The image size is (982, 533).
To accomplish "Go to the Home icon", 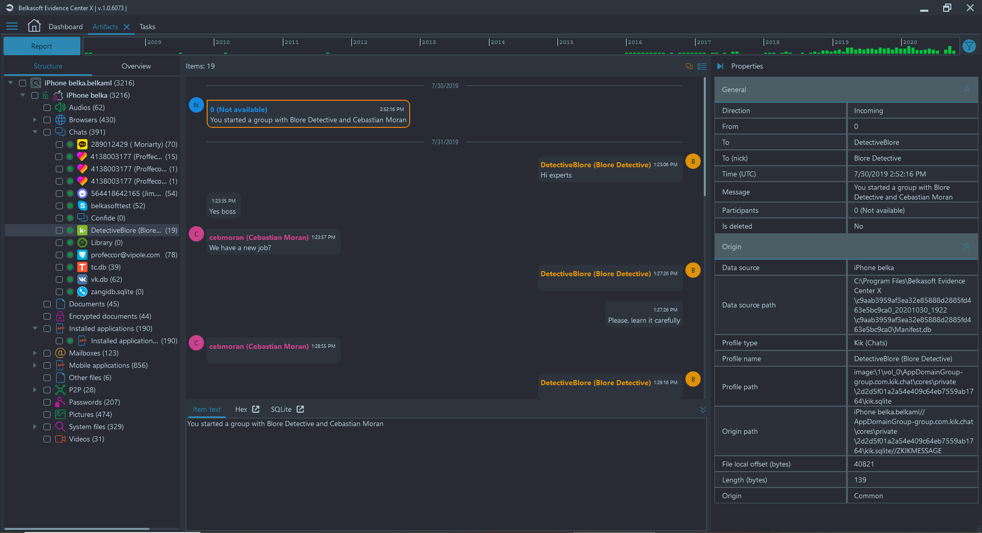I will [x=34, y=26].
